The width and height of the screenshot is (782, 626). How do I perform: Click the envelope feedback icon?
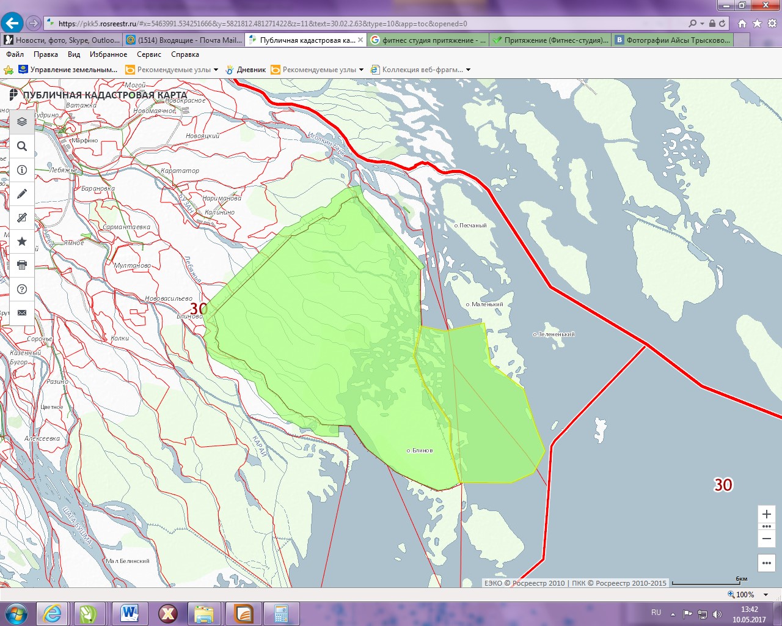click(x=22, y=312)
